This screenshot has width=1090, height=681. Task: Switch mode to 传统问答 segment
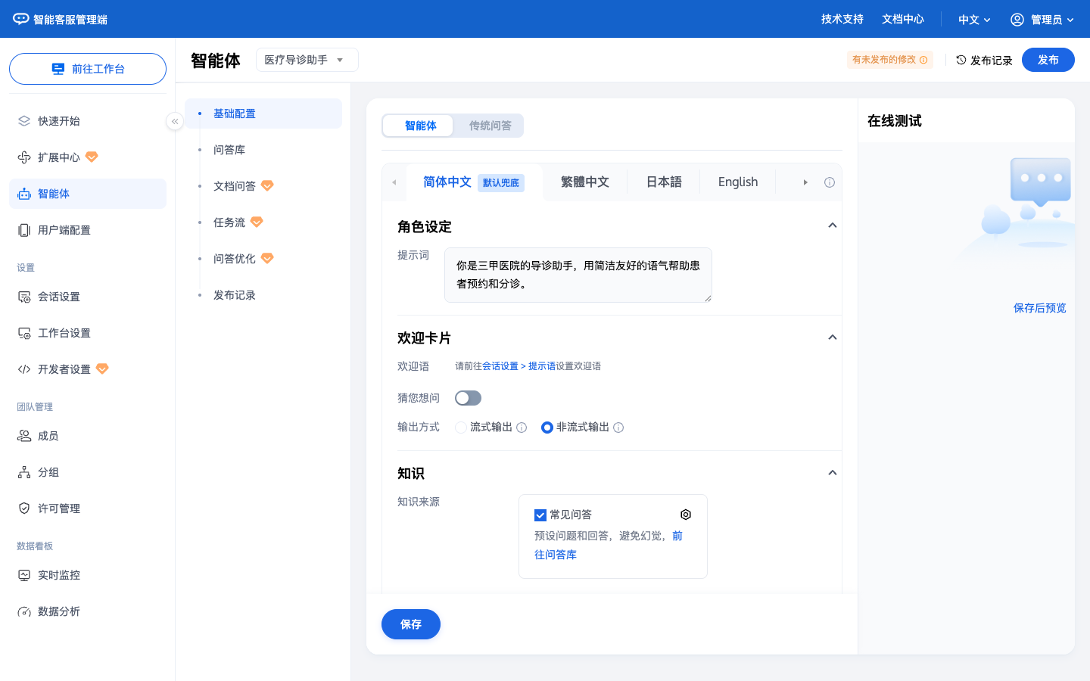pos(490,126)
